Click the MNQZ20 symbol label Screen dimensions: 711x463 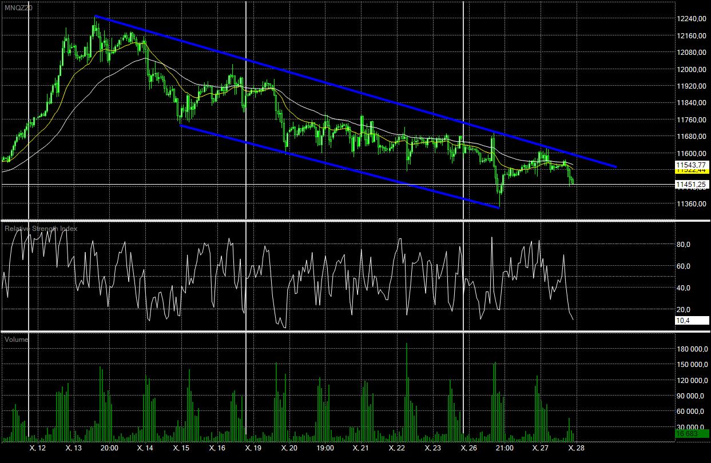(x=19, y=7)
